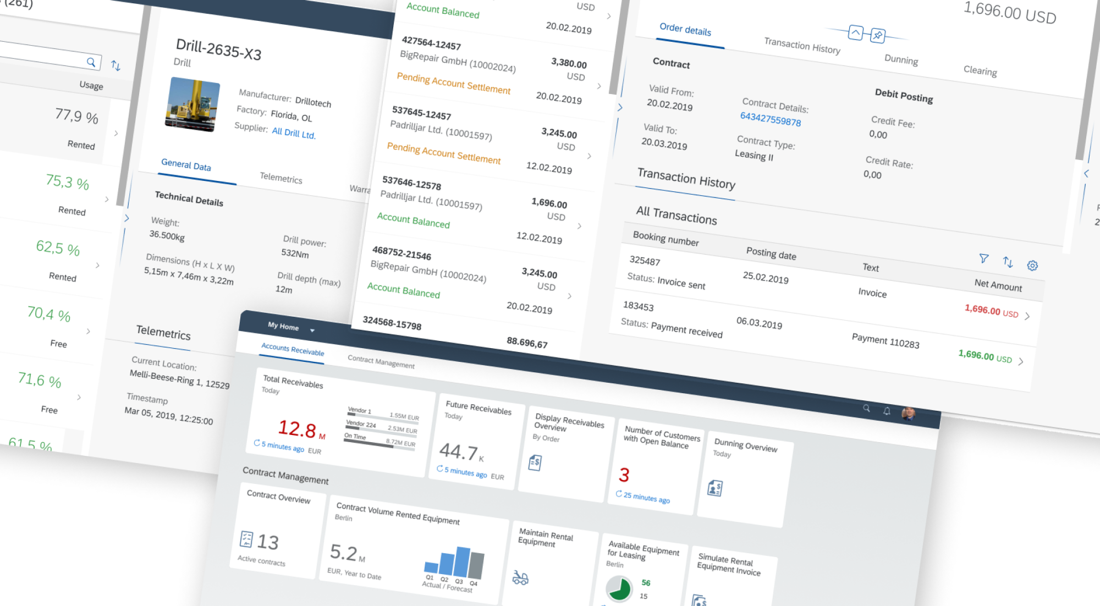Viewport: 1100px width, 606px height.
Task: Expand the Payment 110283 transaction entry
Action: 1021,362
